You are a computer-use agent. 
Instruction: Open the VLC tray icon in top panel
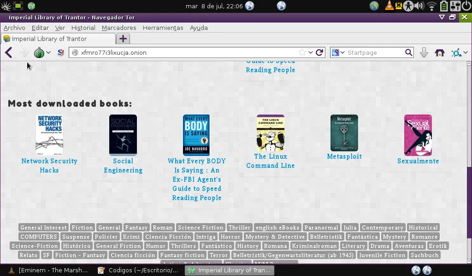389,6
